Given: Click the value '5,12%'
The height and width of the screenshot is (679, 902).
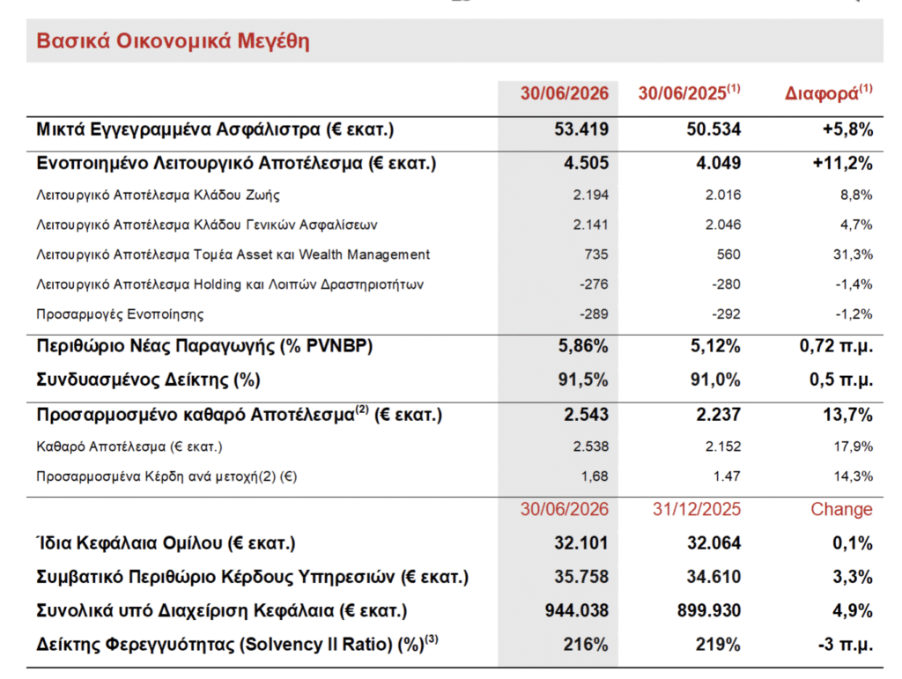Looking at the screenshot, I should pyautogui.click(x=715, y=346).
